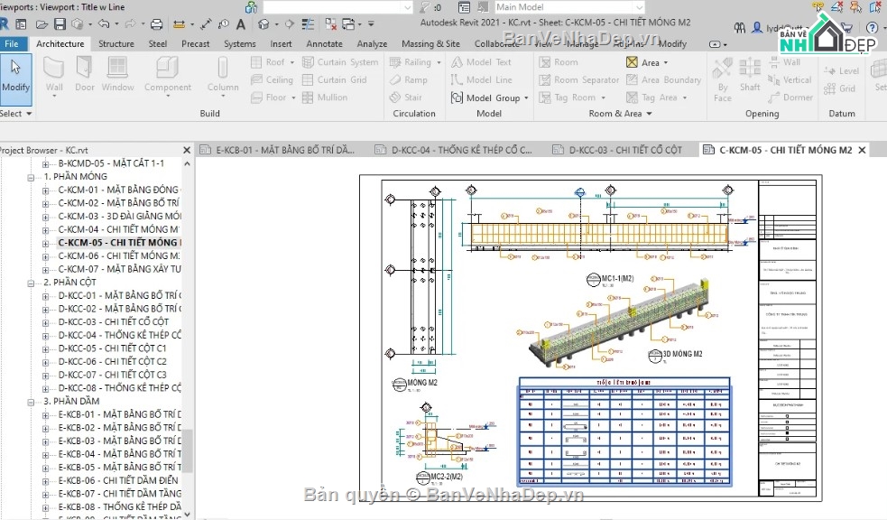
Task: Print using the printer icon
Action: coord(157,24)
